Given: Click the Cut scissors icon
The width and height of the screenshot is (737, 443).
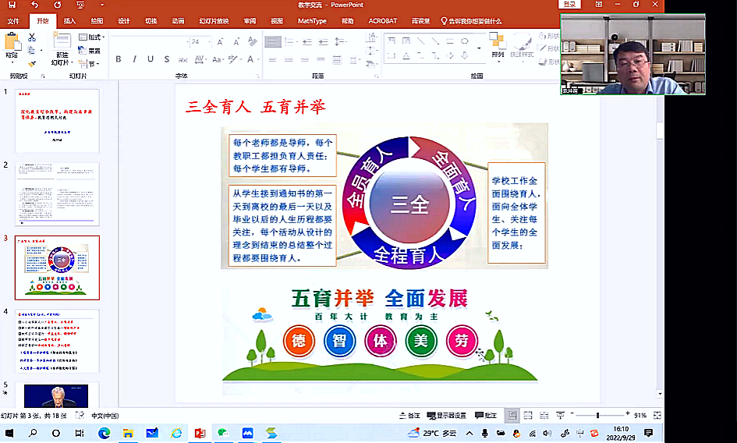Looking at the screenshot, I should click(32, 37).
